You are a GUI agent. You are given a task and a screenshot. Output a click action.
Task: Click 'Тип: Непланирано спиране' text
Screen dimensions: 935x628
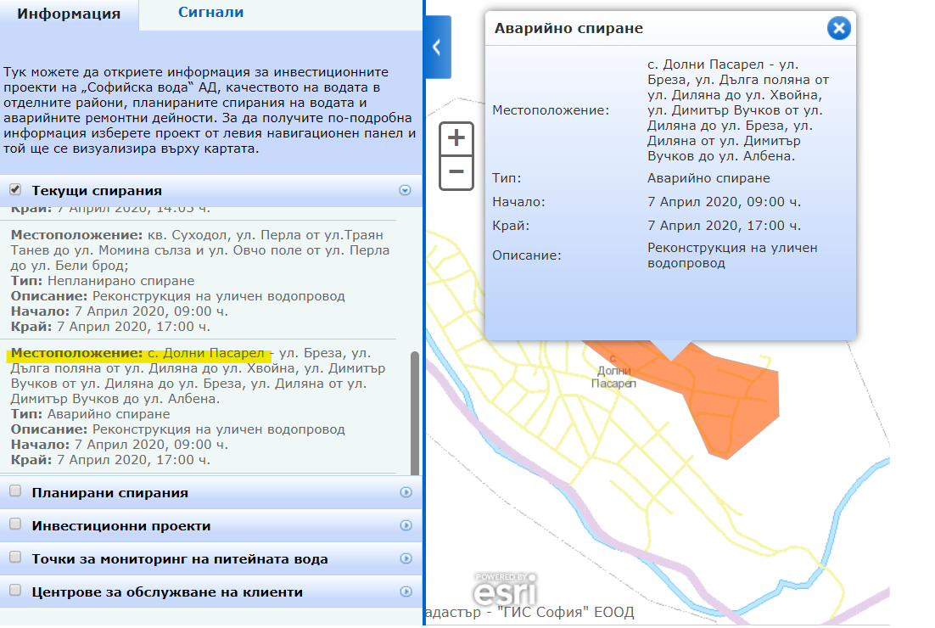[x=103, y=281]
